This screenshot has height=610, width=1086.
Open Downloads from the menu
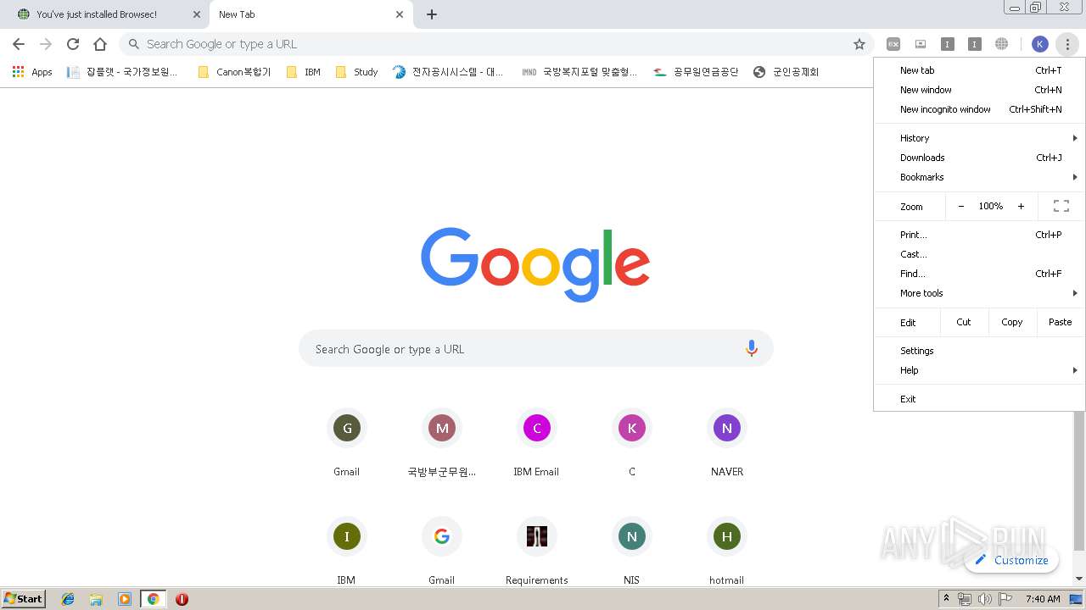[x=979, y=158]
